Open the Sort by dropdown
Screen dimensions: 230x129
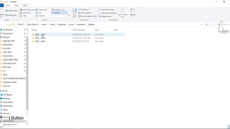[74, 13]
